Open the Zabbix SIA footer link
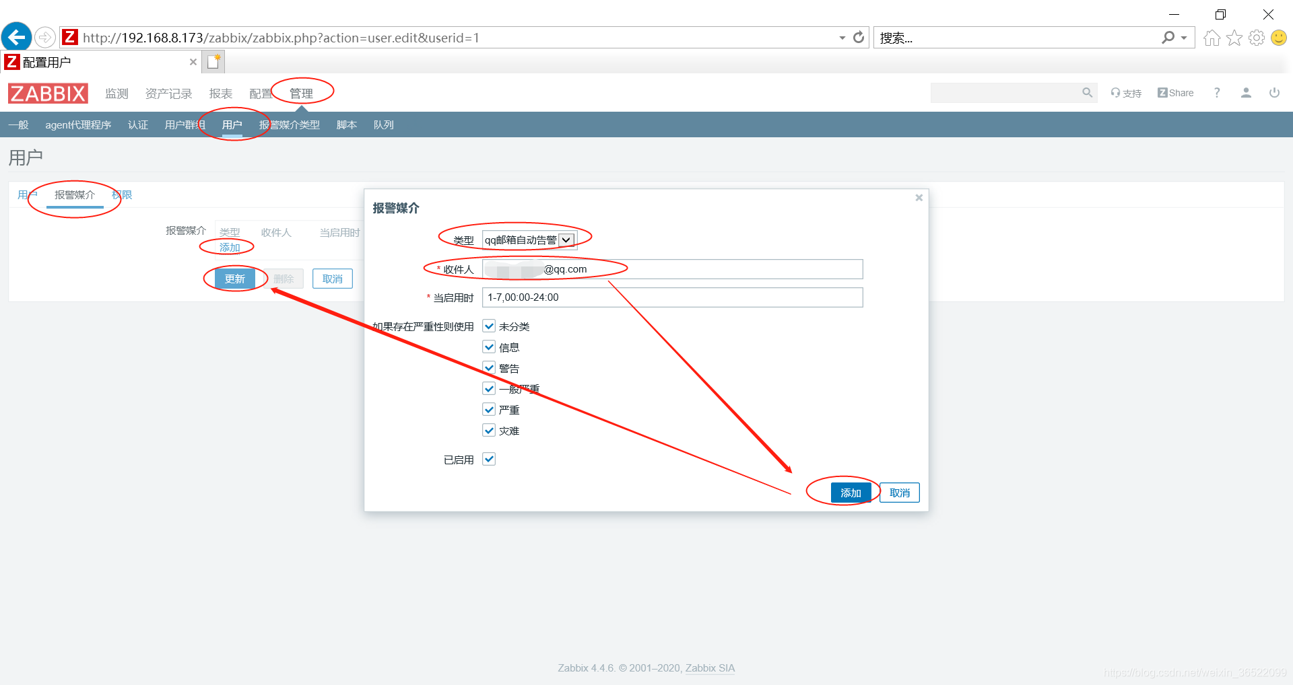Viewport: 1293px width, 685px height. (x=710, y=668)
